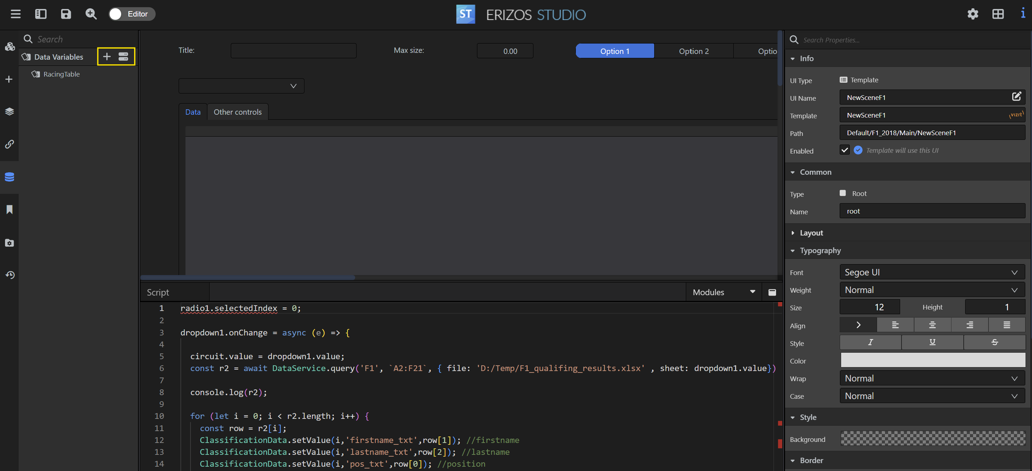Toggle strikethrough text style
This screenshot has width=1032, height=471.
(x=995, y=342)
